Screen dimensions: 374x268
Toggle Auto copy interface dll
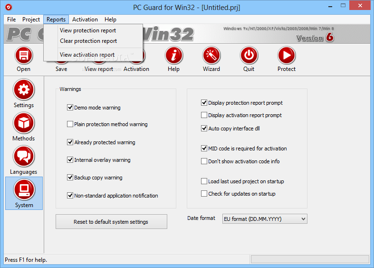pyautogui.click(x=204, y=129)
